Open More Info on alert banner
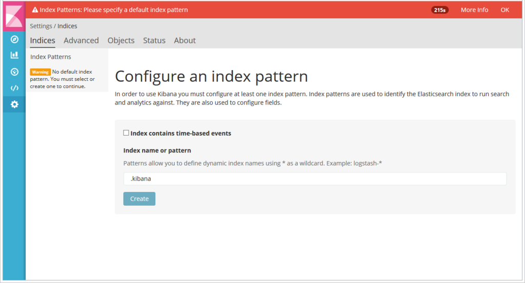 click(474, 10)
